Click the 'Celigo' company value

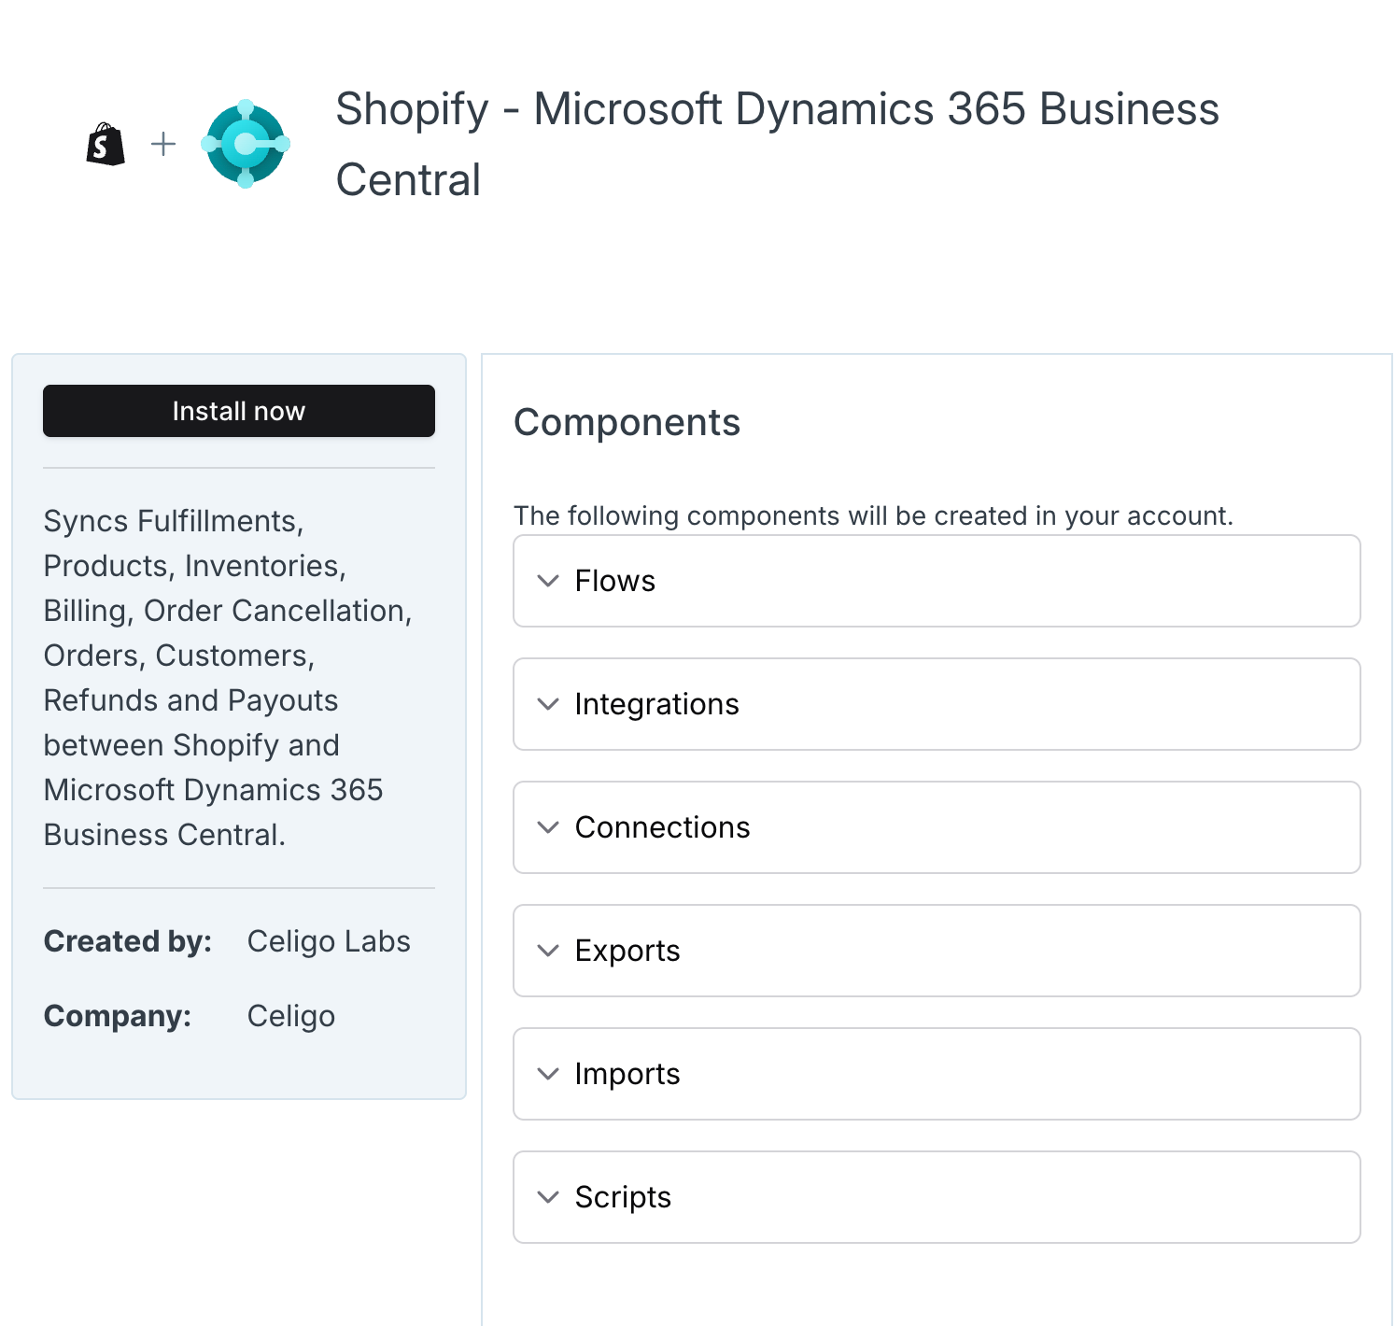tap(291, 1016)
